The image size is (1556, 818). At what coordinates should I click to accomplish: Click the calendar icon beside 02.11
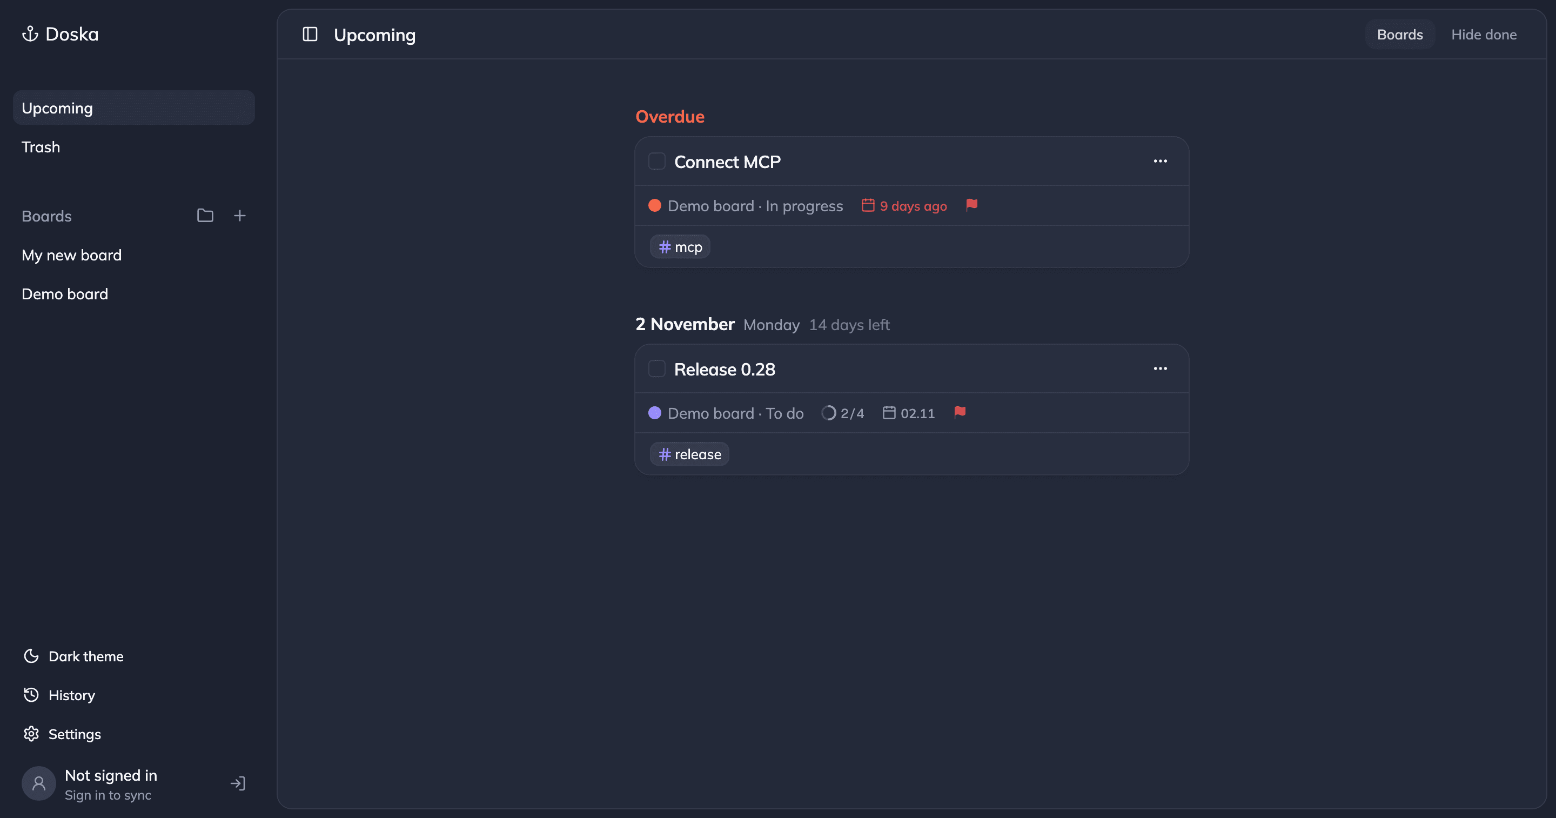pos(889,413)
